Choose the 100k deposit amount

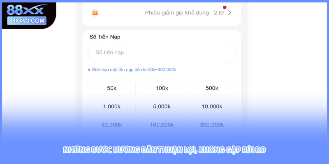162,88
